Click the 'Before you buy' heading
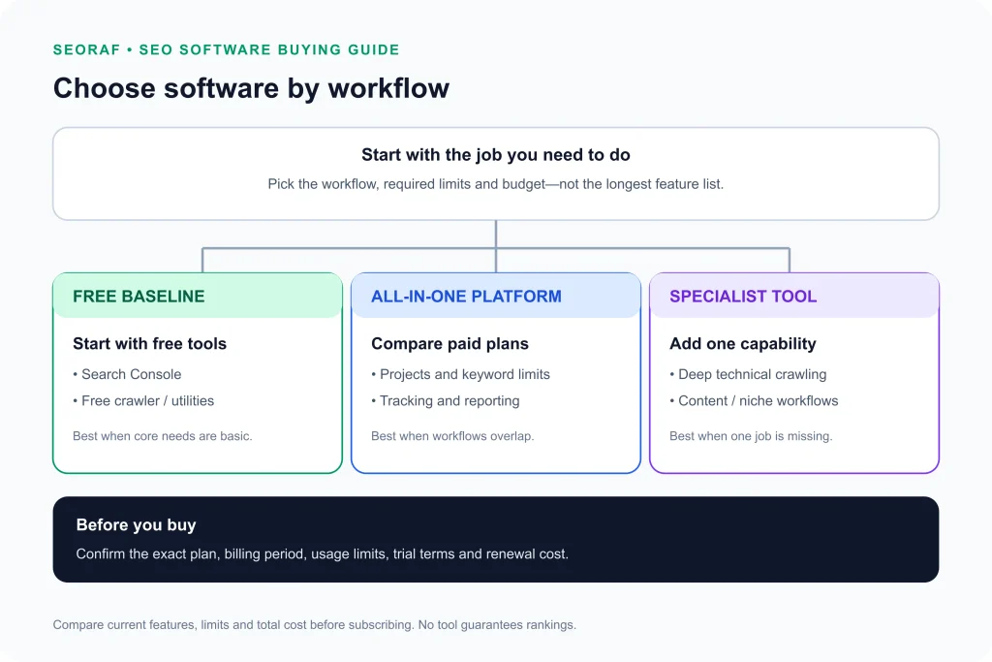Image resolution: width=992 pixels, height=662 pixels. (x=136, y=525)
